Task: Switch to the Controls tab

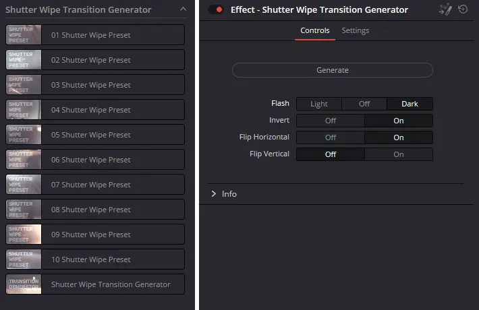Action: coord(314,30)
